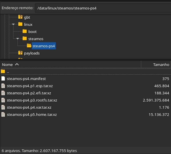171x154 pixels.
Task: Collapse the steamos folder node
Action: (x=17, y=38)
